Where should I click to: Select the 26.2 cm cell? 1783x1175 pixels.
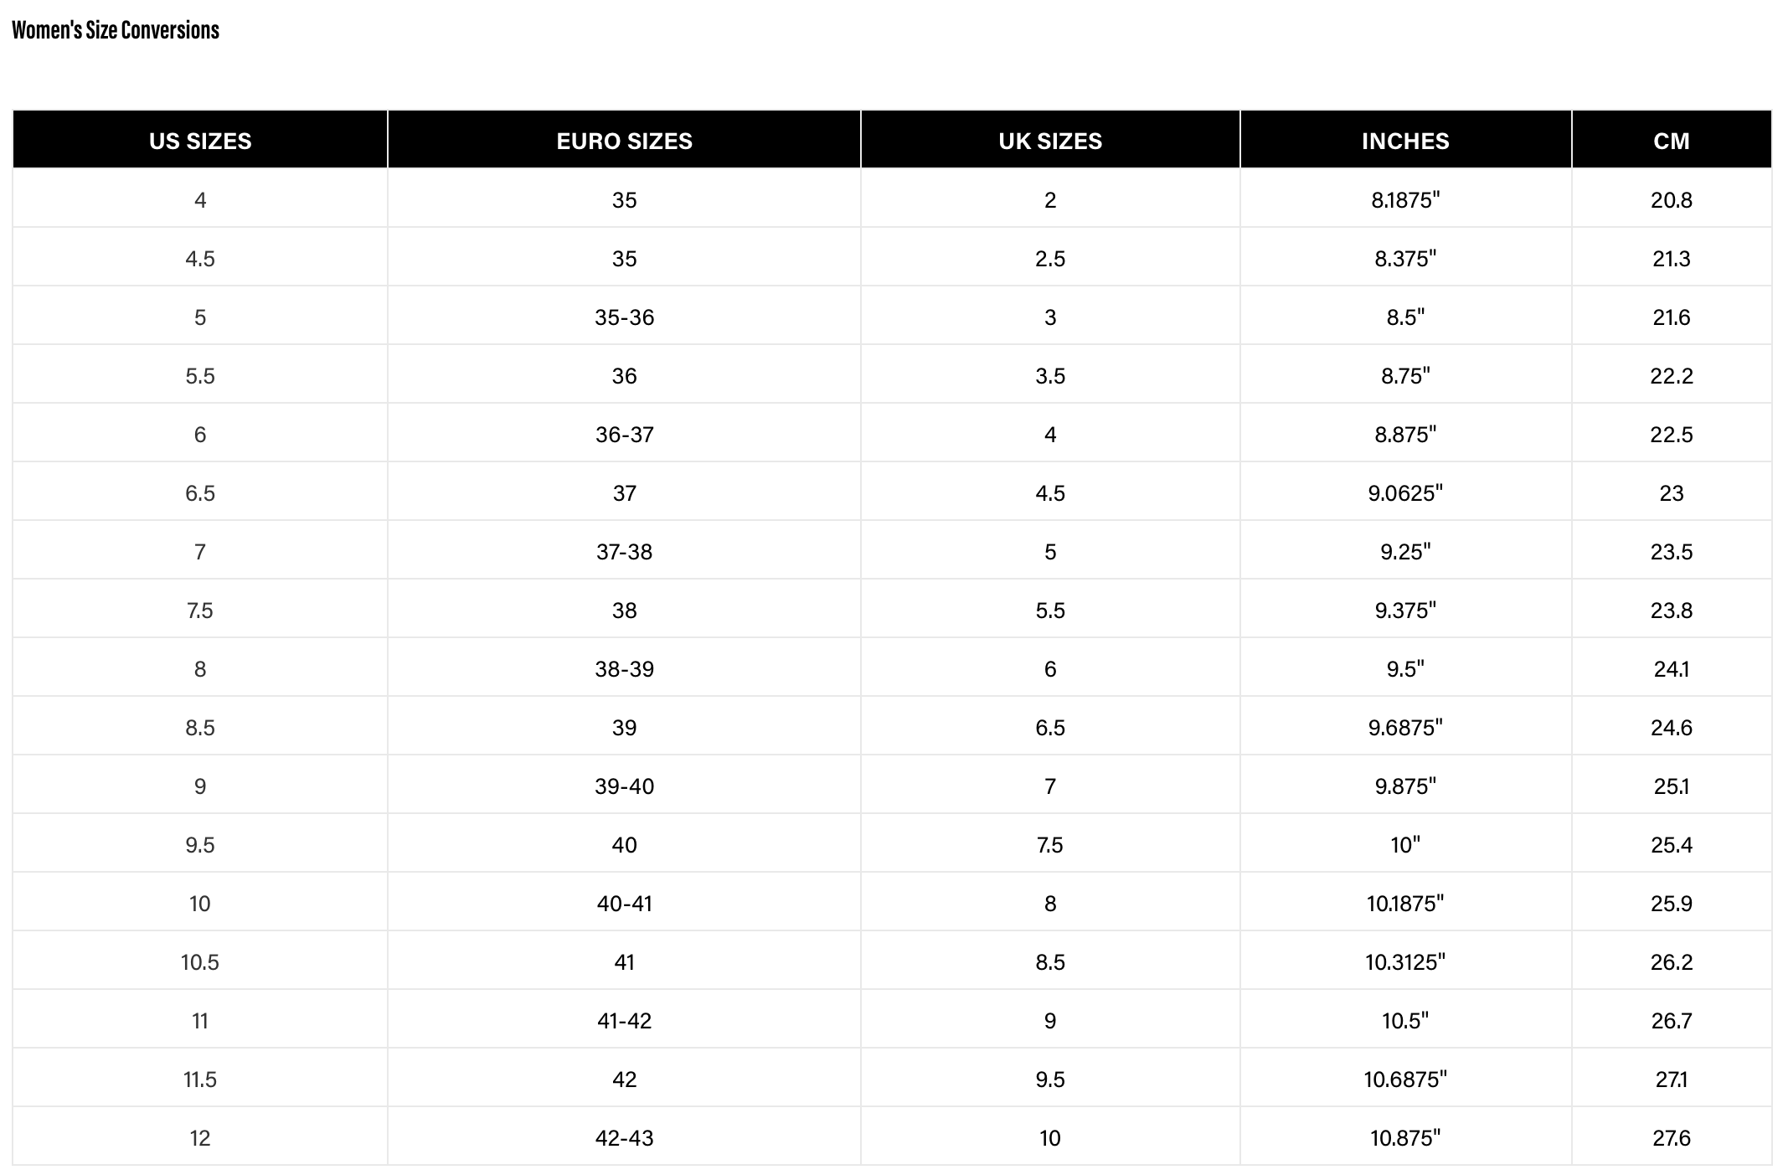[x=1671, y=962]
